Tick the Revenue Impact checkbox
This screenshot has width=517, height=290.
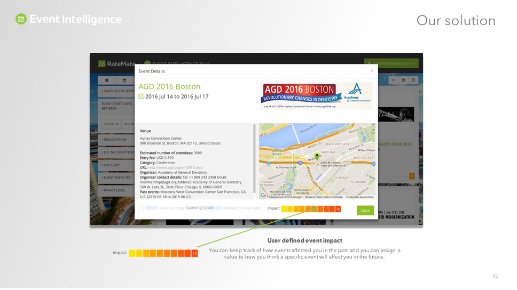pyautogui.click(x=141, y=208)
